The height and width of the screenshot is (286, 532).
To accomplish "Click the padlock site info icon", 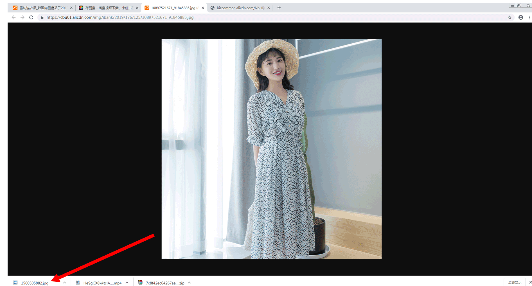I will coord(42,17).
